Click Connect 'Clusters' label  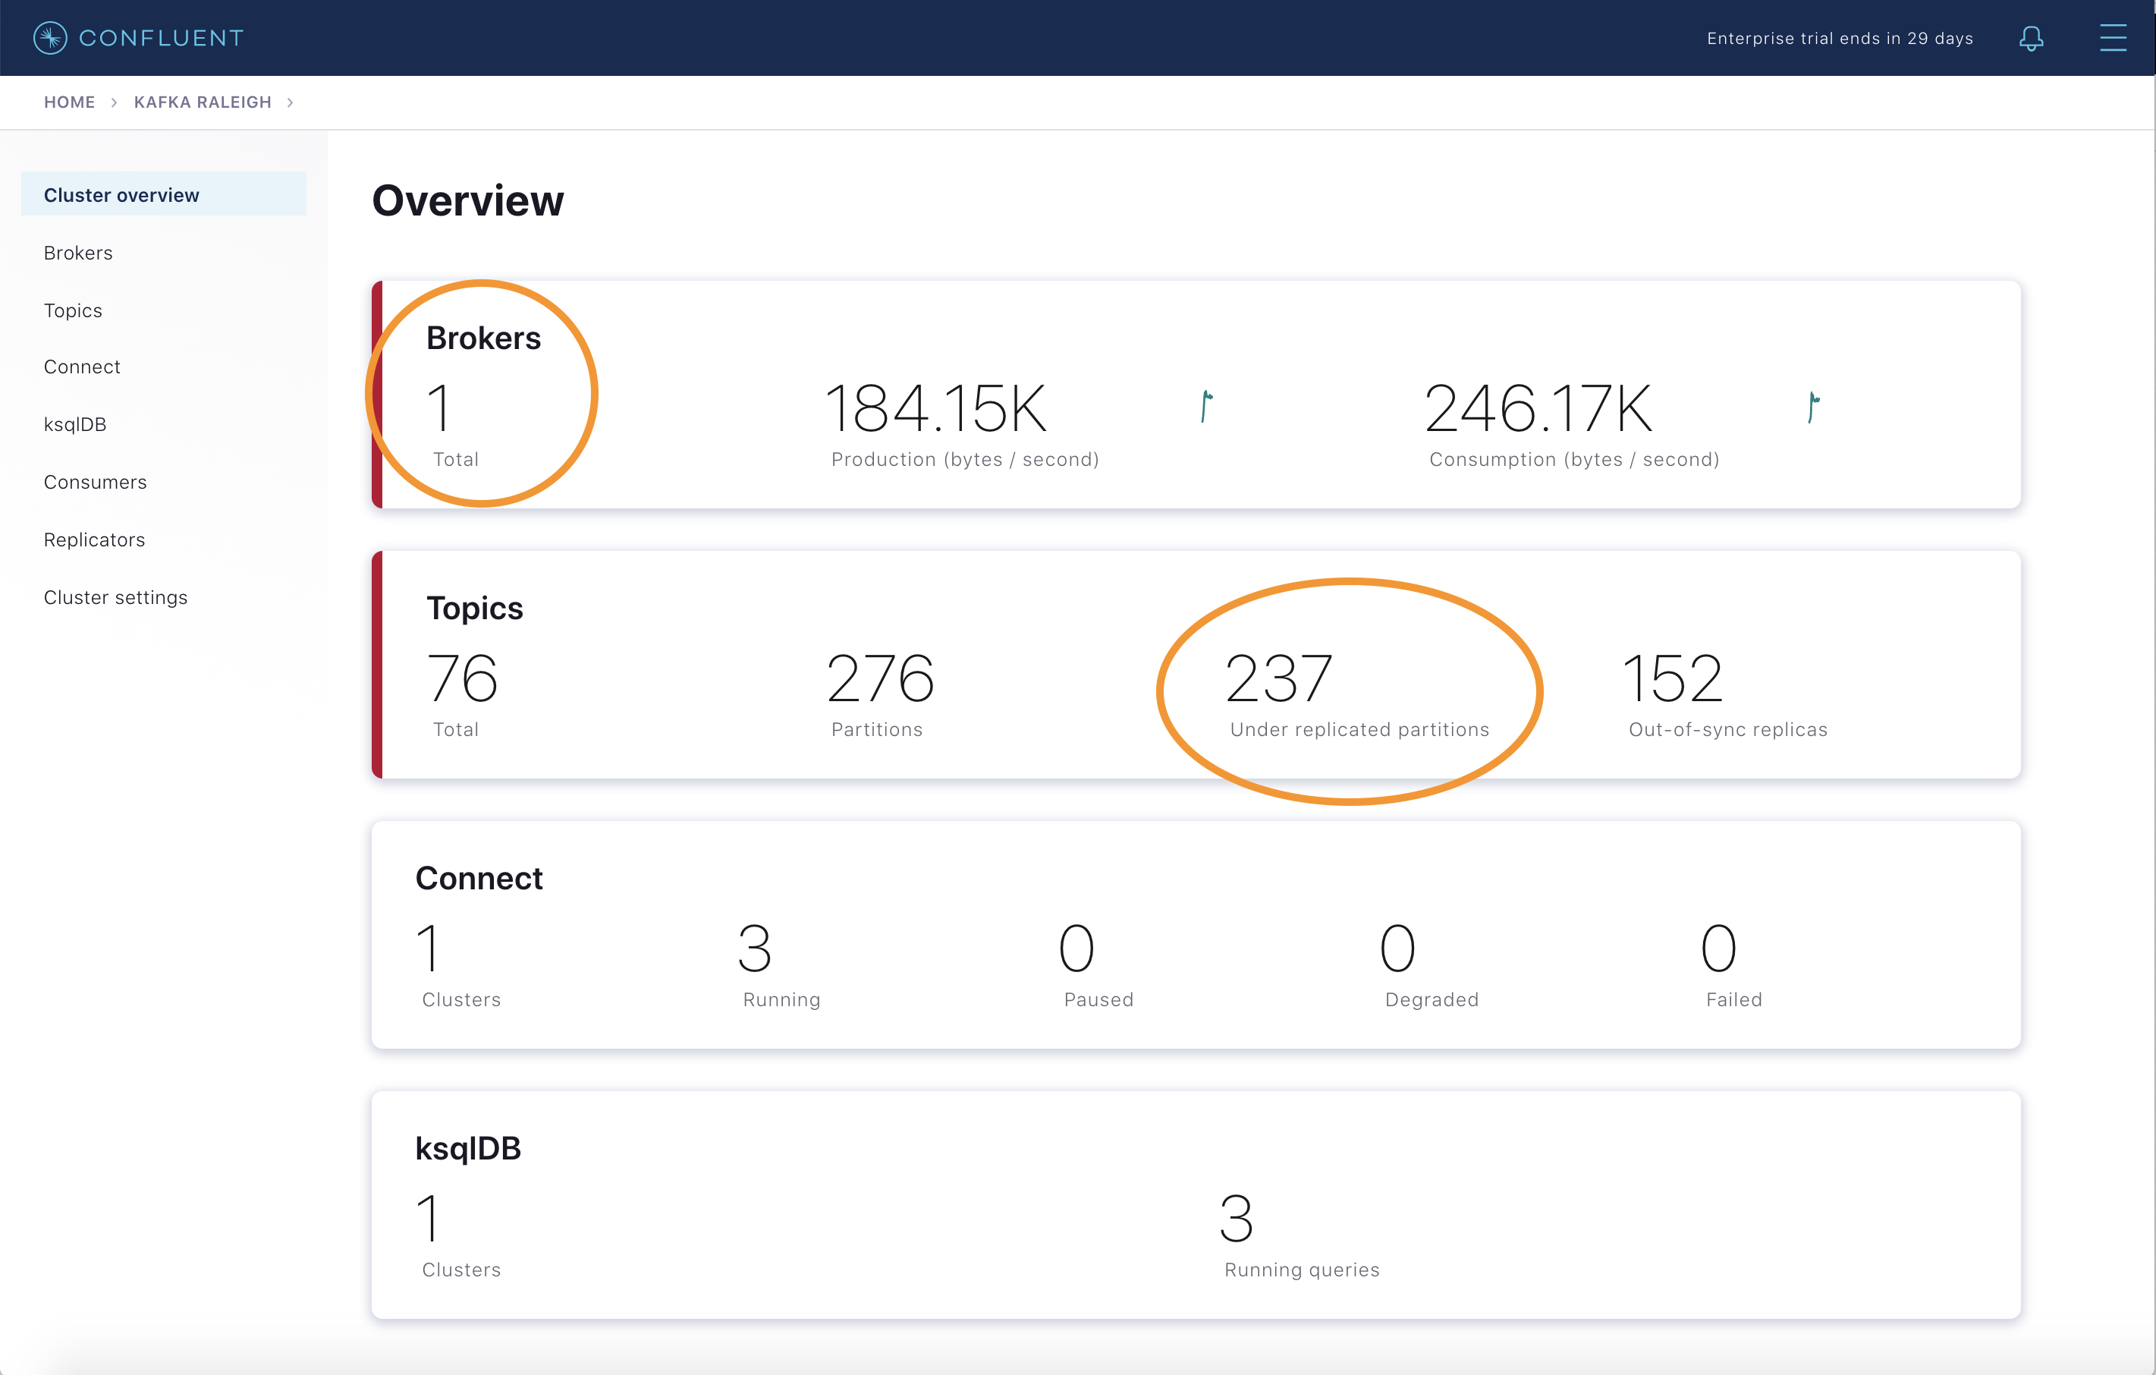coord(461,999)
